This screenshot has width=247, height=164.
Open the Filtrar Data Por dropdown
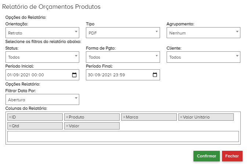[x=42, y=99]
